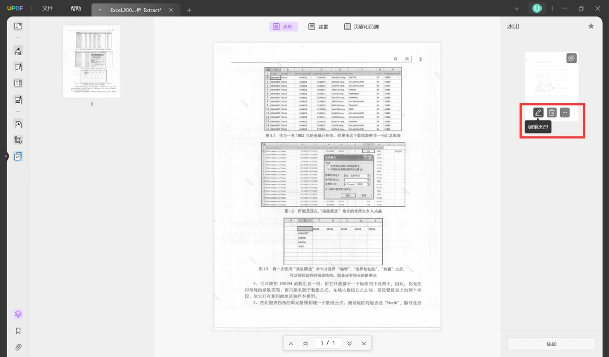The width and height of the screenshot is (609, 357).
Task: Delete the watermark with trash icon
Action: tap(552, 112)
